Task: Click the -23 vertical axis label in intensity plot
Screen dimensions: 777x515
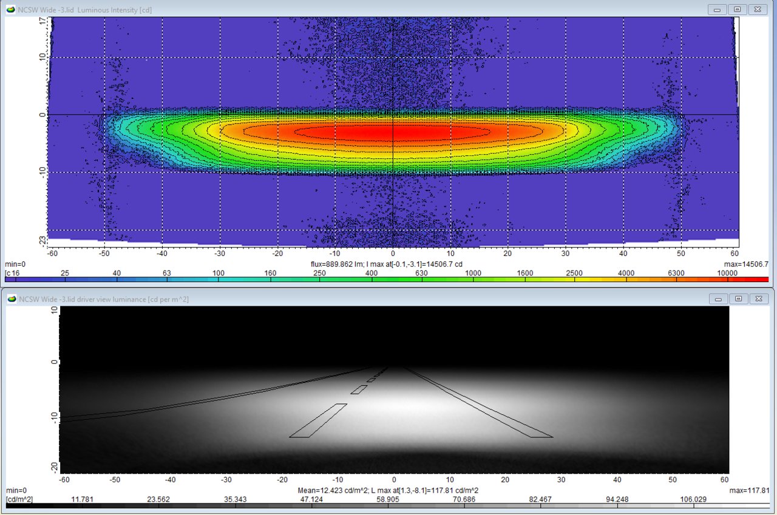Action: pos(42,241)
